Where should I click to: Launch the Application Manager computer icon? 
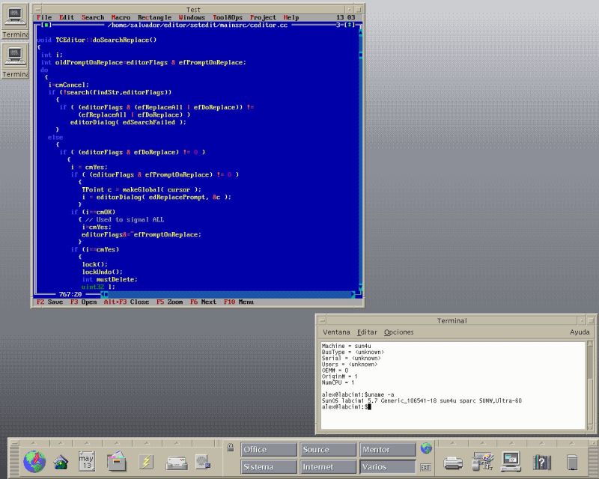click(511, 461)
